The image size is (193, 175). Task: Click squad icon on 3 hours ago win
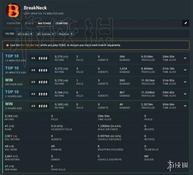coord(43,106)
